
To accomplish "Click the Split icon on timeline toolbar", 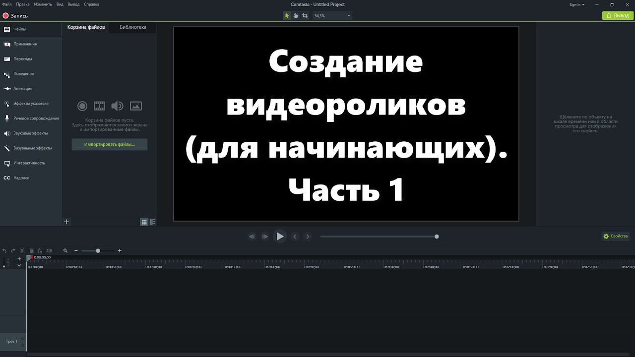I will 49,251.
